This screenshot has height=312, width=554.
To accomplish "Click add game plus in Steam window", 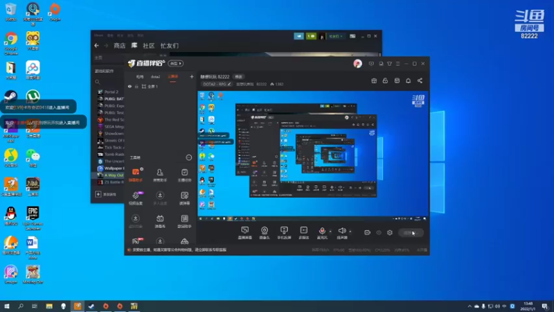I will (98, 194).
